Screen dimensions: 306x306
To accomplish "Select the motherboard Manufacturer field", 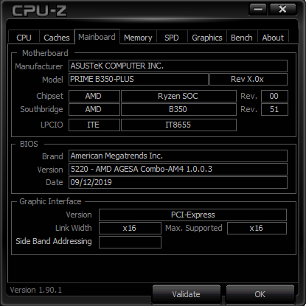I will point(178,66).
